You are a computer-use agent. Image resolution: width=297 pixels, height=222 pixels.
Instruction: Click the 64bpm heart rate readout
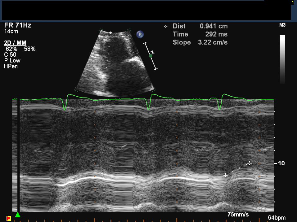277,218
